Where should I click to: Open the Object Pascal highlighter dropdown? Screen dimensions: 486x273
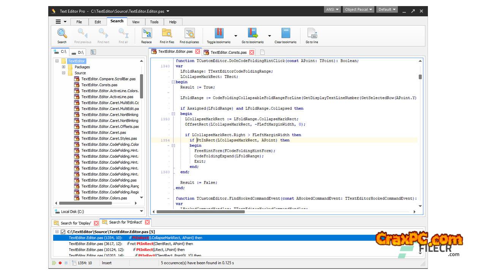[358, 9]
